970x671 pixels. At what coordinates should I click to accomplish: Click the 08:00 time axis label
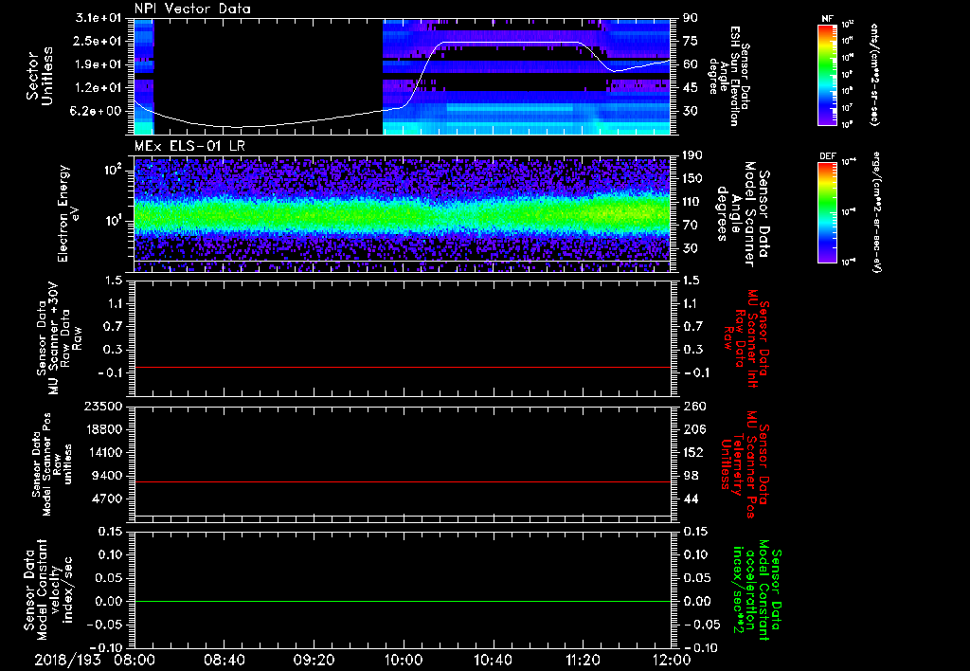pos(135,660)
